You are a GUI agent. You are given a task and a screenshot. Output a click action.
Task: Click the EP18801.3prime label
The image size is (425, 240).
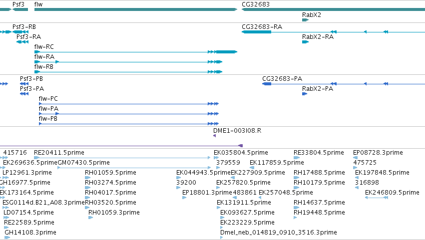(x=207, y=193)
